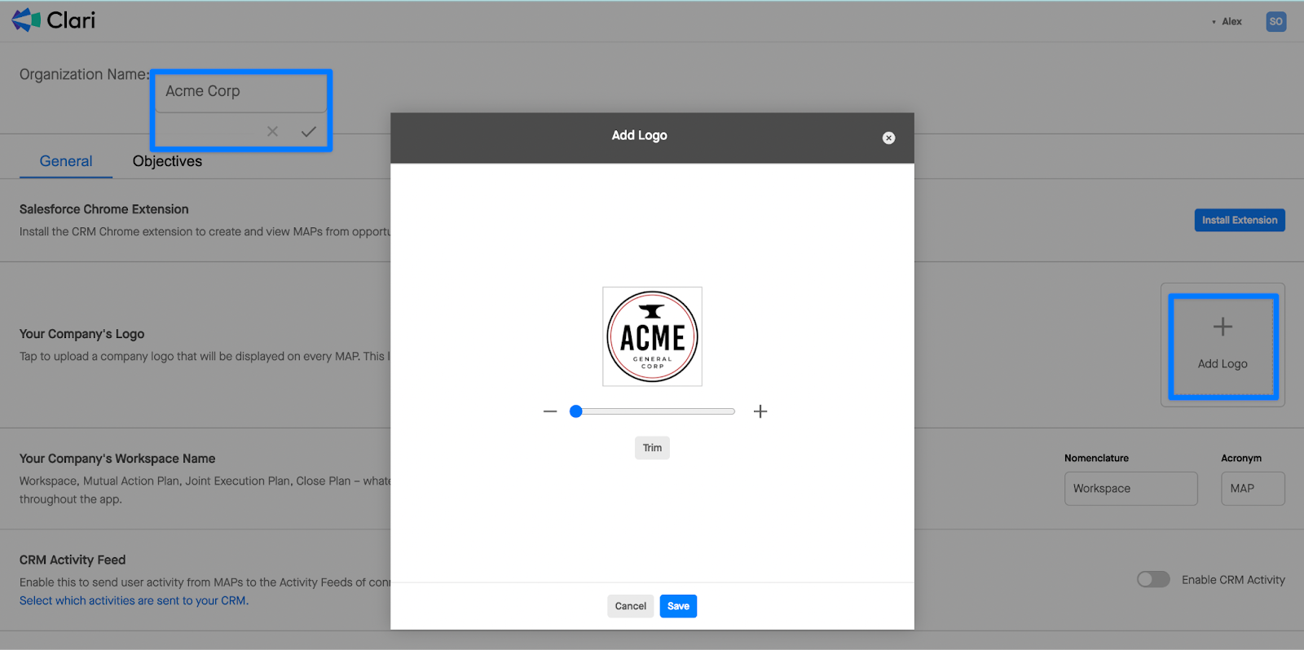The image size is (1304, 650).
Task: Click Your Company's Workspace Name heading
Action: click(x=117, y=459)
